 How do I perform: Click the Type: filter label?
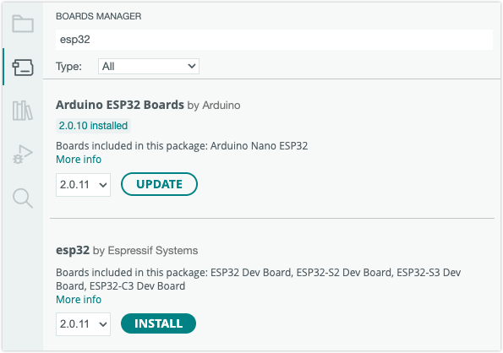coord(68,67)
